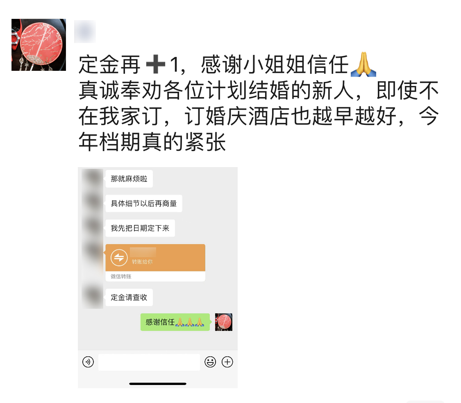The image size is (461, 403).
Task: Click the post text starting 定金再
Action: (259, 103)
